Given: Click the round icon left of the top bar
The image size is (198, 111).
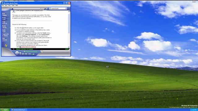Looking at the screenshot, I should 12,9.
